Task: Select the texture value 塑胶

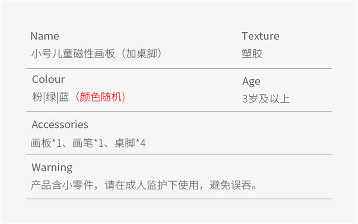Action: point(252,54)
